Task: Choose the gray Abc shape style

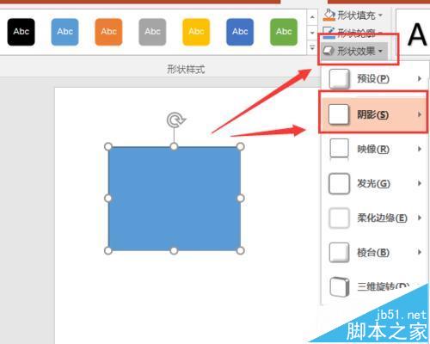Action: coord(152,32)
